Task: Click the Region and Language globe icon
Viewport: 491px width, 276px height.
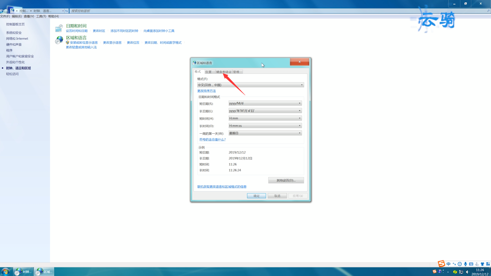Action: point(59,40)
